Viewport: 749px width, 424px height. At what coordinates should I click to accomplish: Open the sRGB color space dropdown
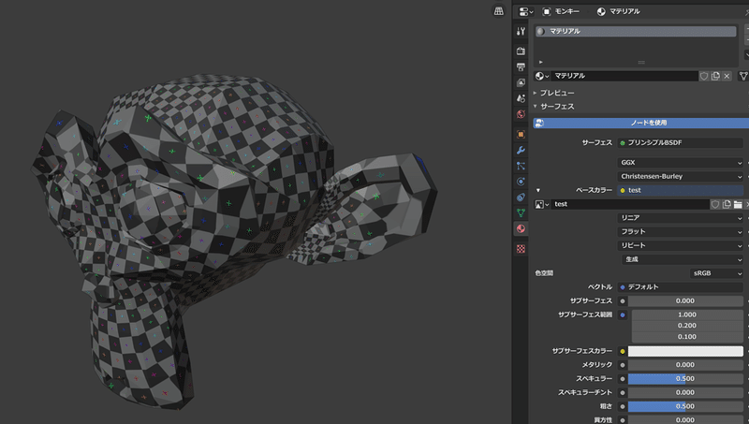tap(716, 273)
